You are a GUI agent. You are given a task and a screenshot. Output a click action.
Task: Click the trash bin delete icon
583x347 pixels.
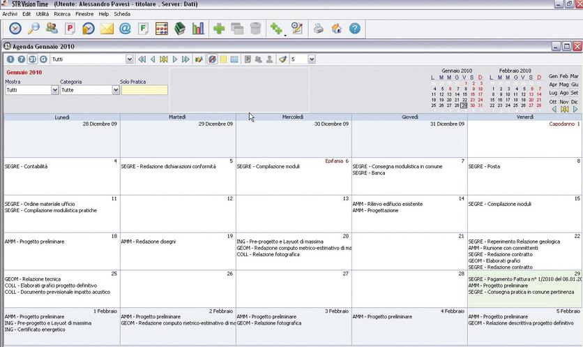pyautogui.click(x=255, y=29)
